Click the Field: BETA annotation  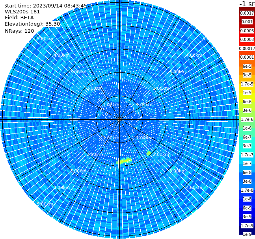pyautogui.click(x=19, y=18)
